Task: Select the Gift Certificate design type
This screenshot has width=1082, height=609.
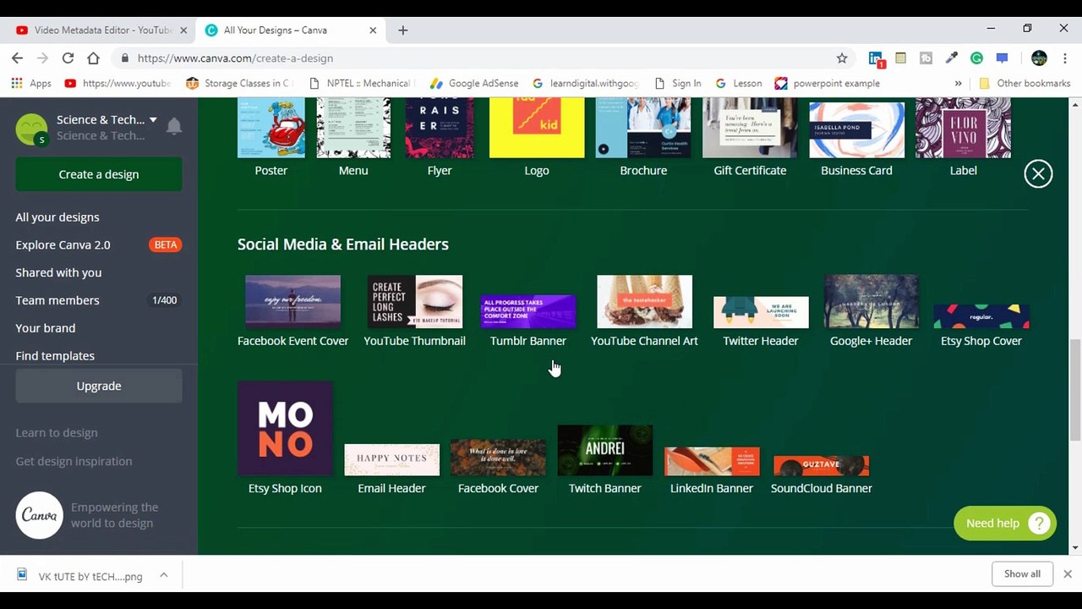Action: 750,137
